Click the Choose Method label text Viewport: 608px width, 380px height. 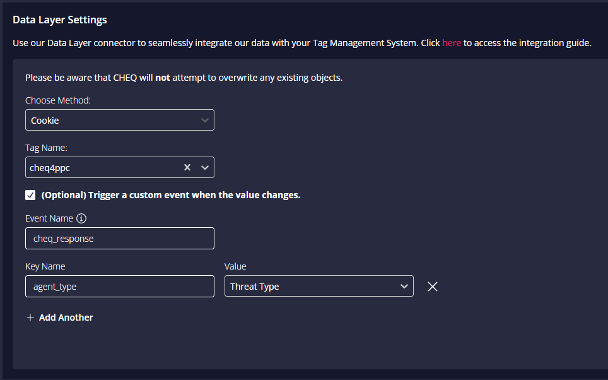tap(58, 100)
